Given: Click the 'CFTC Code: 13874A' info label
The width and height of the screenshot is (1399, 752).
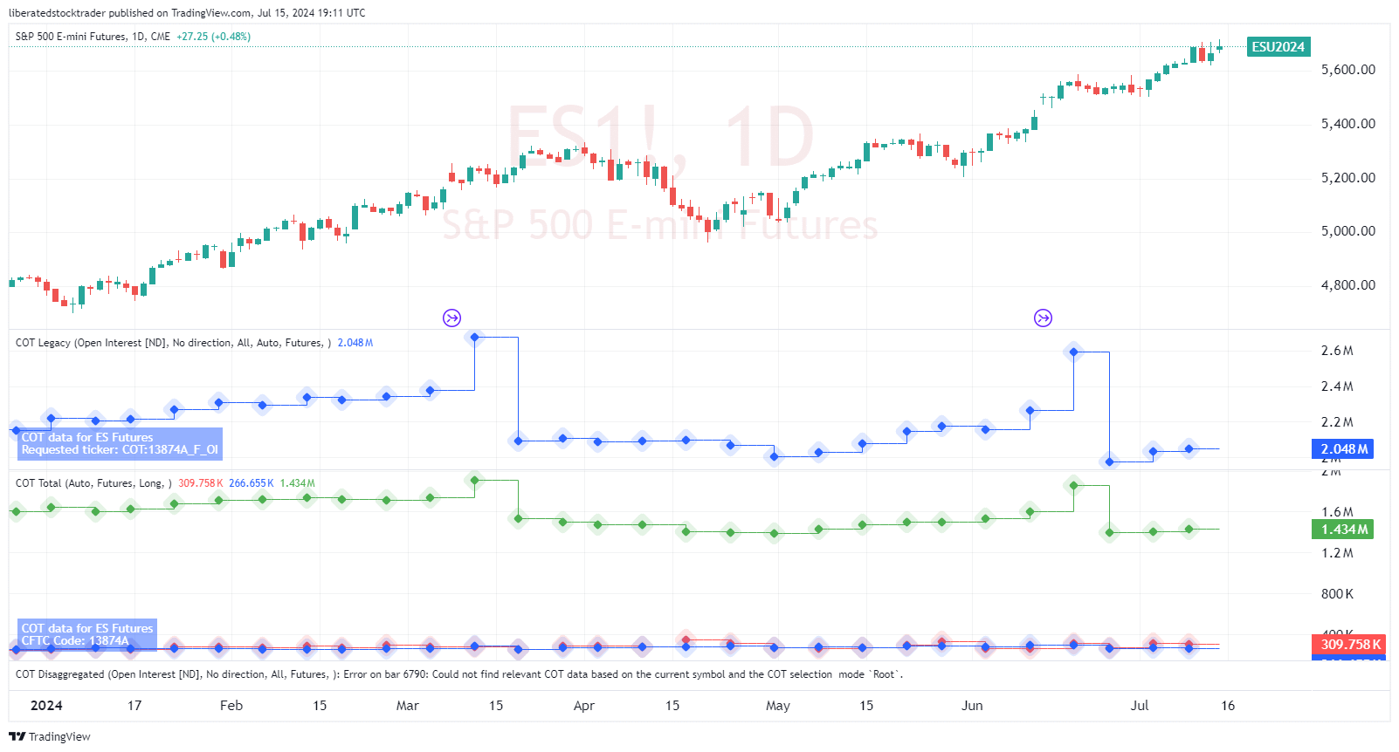Looking at the screenshot, I should tap(75, 641).
